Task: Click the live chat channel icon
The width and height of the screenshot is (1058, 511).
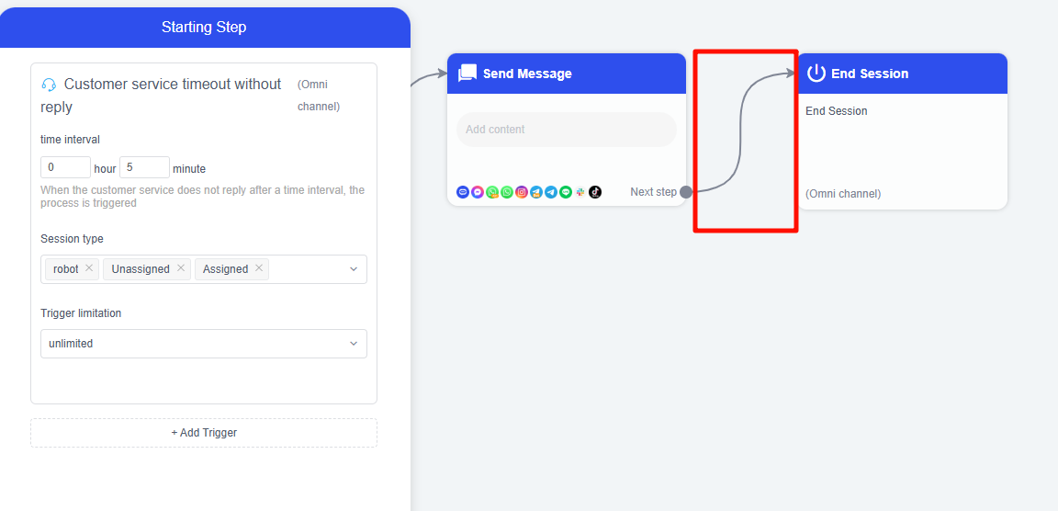Action: 462,192
